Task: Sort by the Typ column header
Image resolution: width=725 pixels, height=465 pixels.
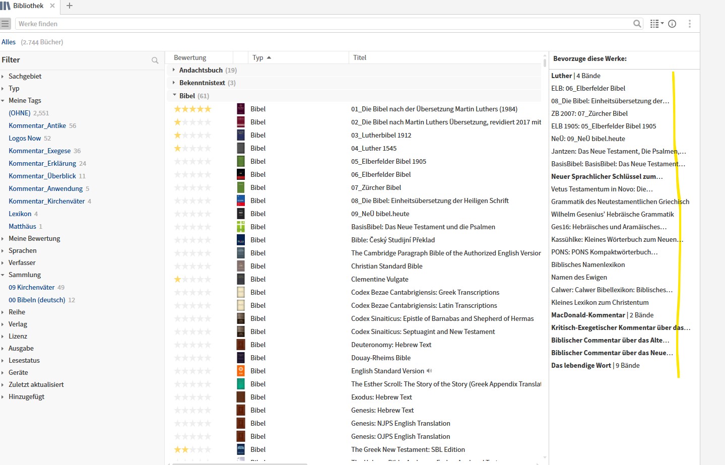Action: click(x=258, y=58)
